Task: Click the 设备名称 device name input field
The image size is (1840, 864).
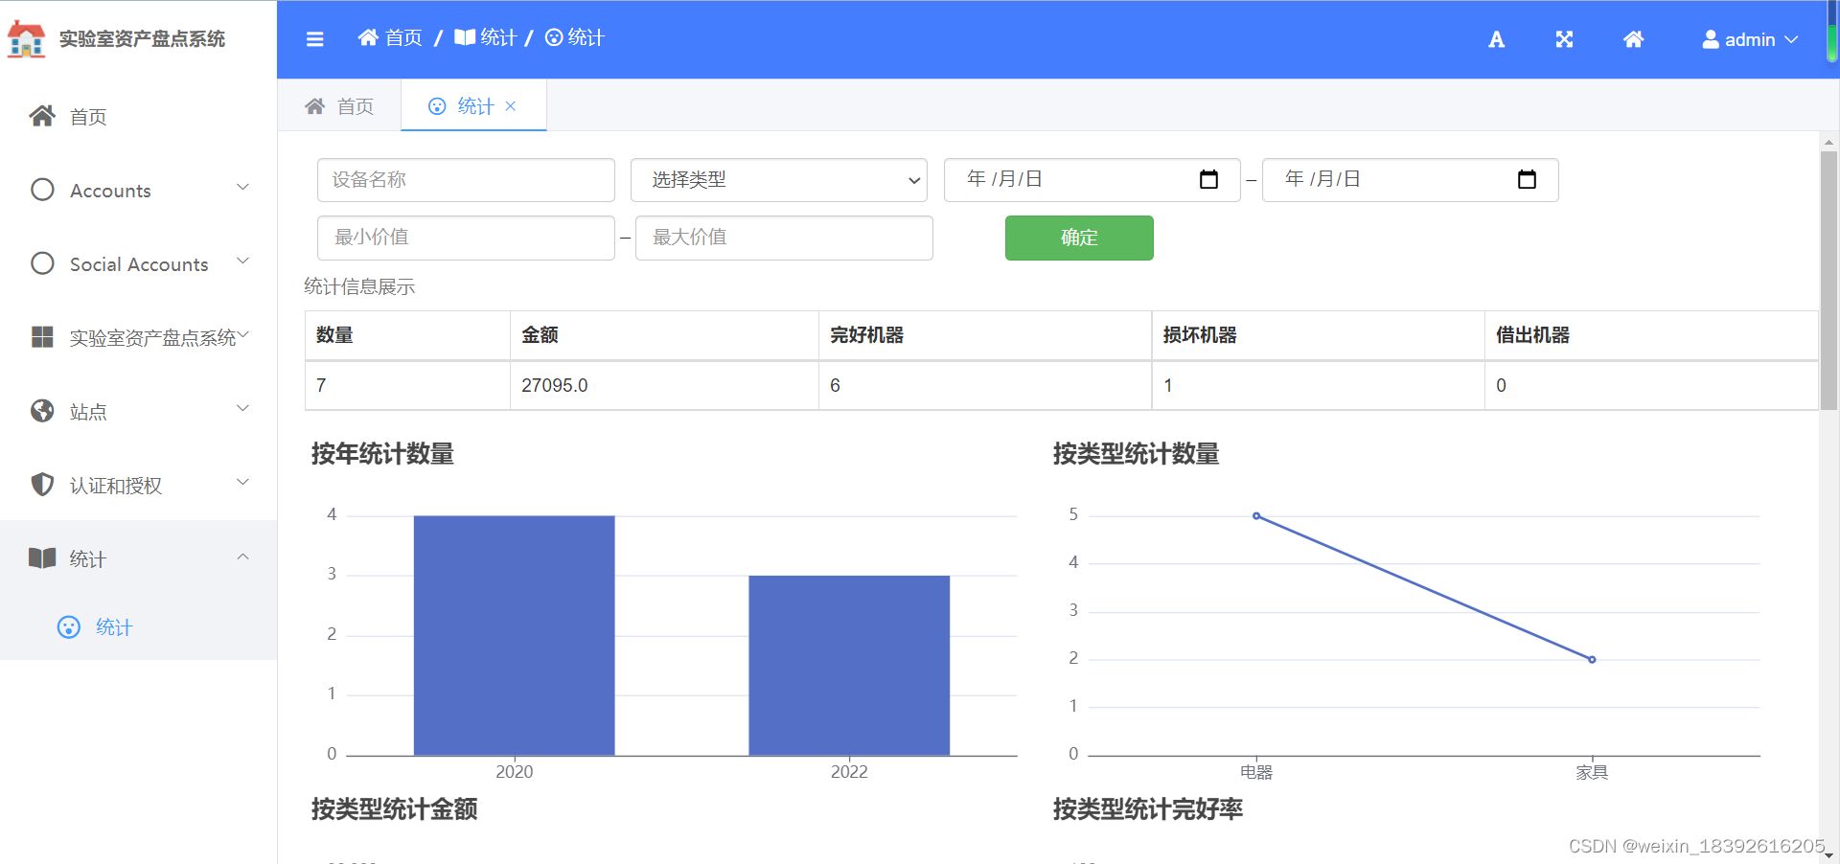Action: coord(466,180)
